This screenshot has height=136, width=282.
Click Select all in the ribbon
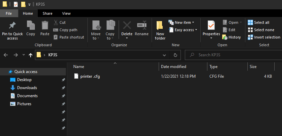click(258, 22)
